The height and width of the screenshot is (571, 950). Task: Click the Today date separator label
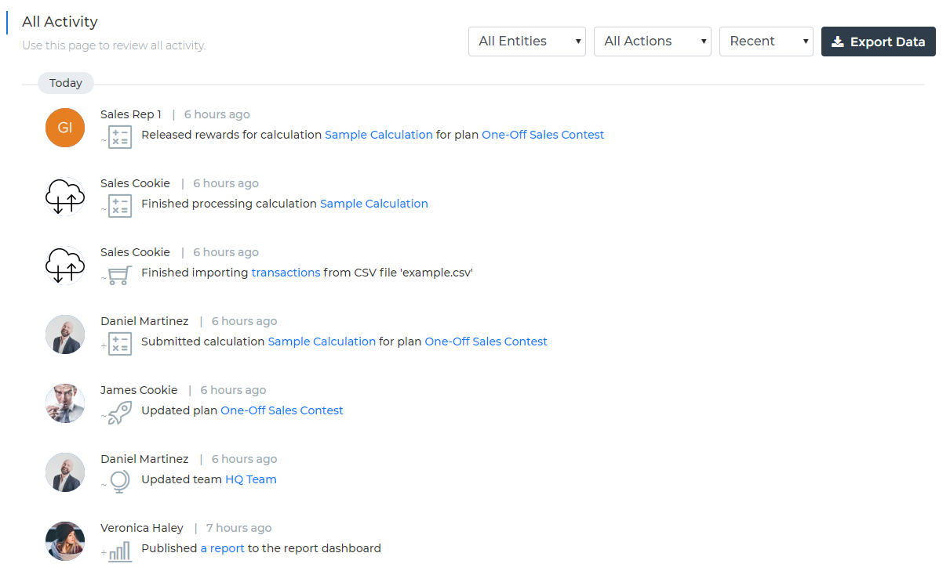66,83
